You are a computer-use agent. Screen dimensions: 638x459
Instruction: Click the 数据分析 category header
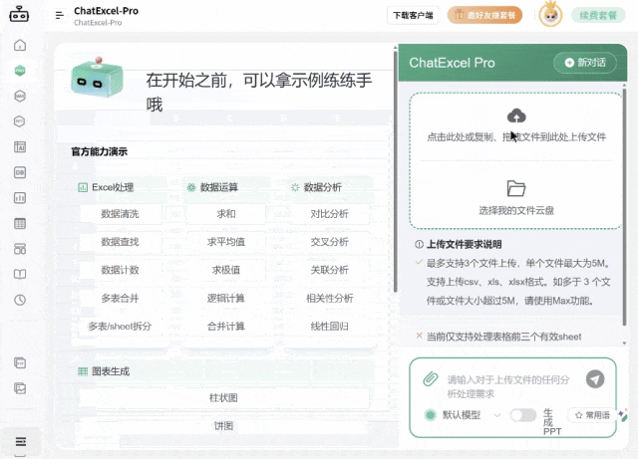coord(316,187)
